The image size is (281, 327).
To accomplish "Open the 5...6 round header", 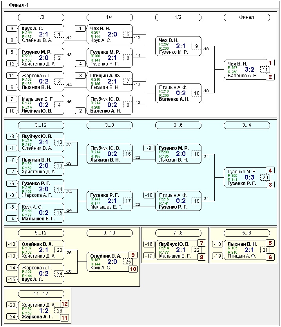I will 247,233.
